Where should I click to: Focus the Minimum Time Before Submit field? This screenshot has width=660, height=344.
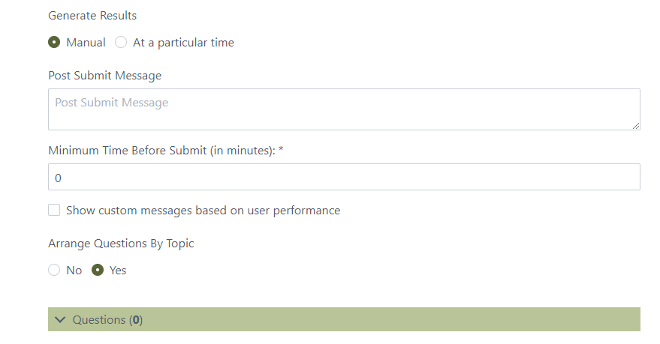point(343,178)
